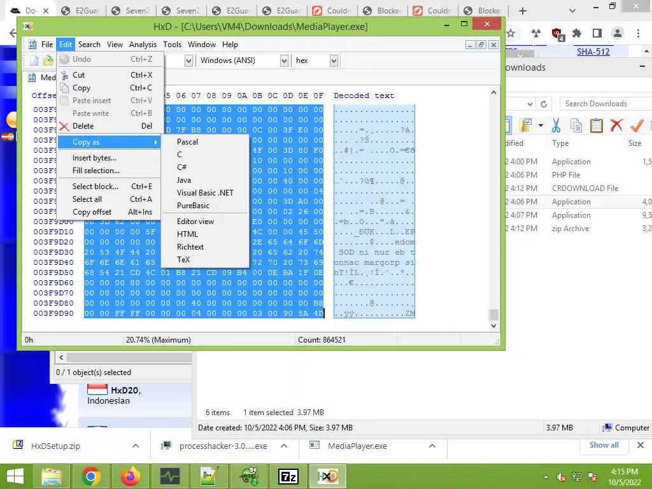
Task: Click offset row 003F9D50 in HxD
Action: coord(53,273)
